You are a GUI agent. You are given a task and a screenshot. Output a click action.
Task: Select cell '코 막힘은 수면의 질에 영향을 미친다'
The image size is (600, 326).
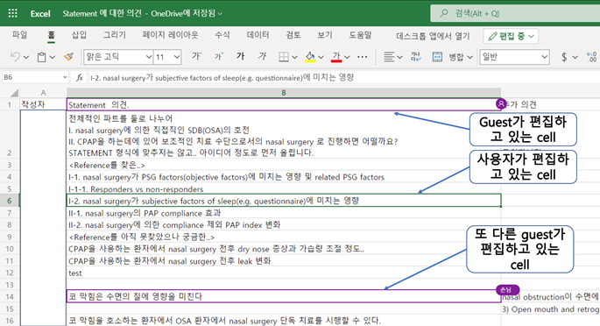[284, 296]
